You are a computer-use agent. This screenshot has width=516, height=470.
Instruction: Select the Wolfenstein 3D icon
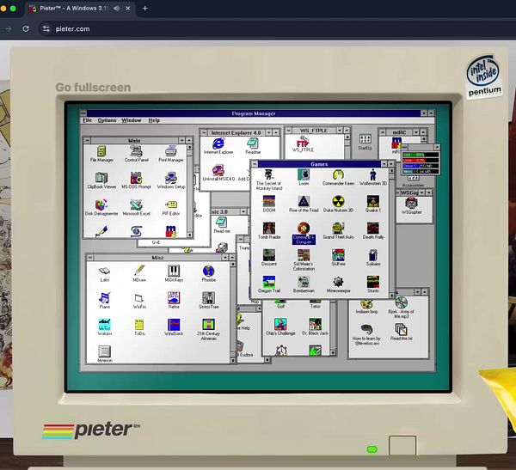[x=373, y=178]
